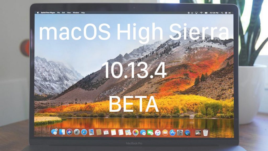268x151 pixels.
Task: Open FaceTime green icon in Dock
Action: pos(150,132)
